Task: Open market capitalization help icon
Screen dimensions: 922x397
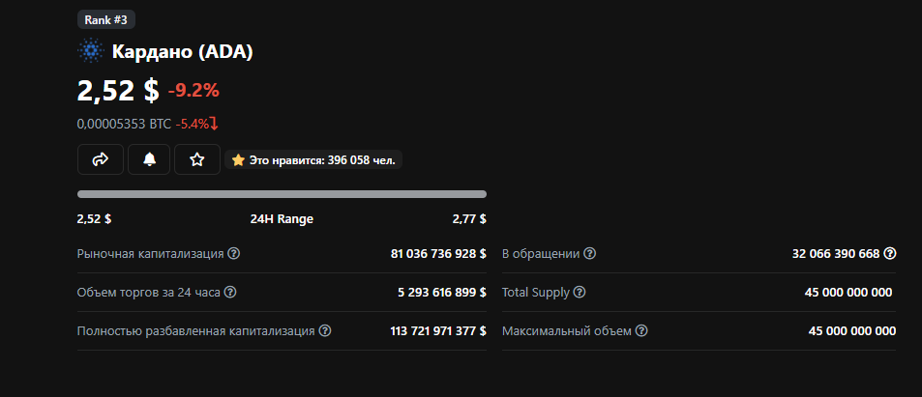Action: pos(234,254)
